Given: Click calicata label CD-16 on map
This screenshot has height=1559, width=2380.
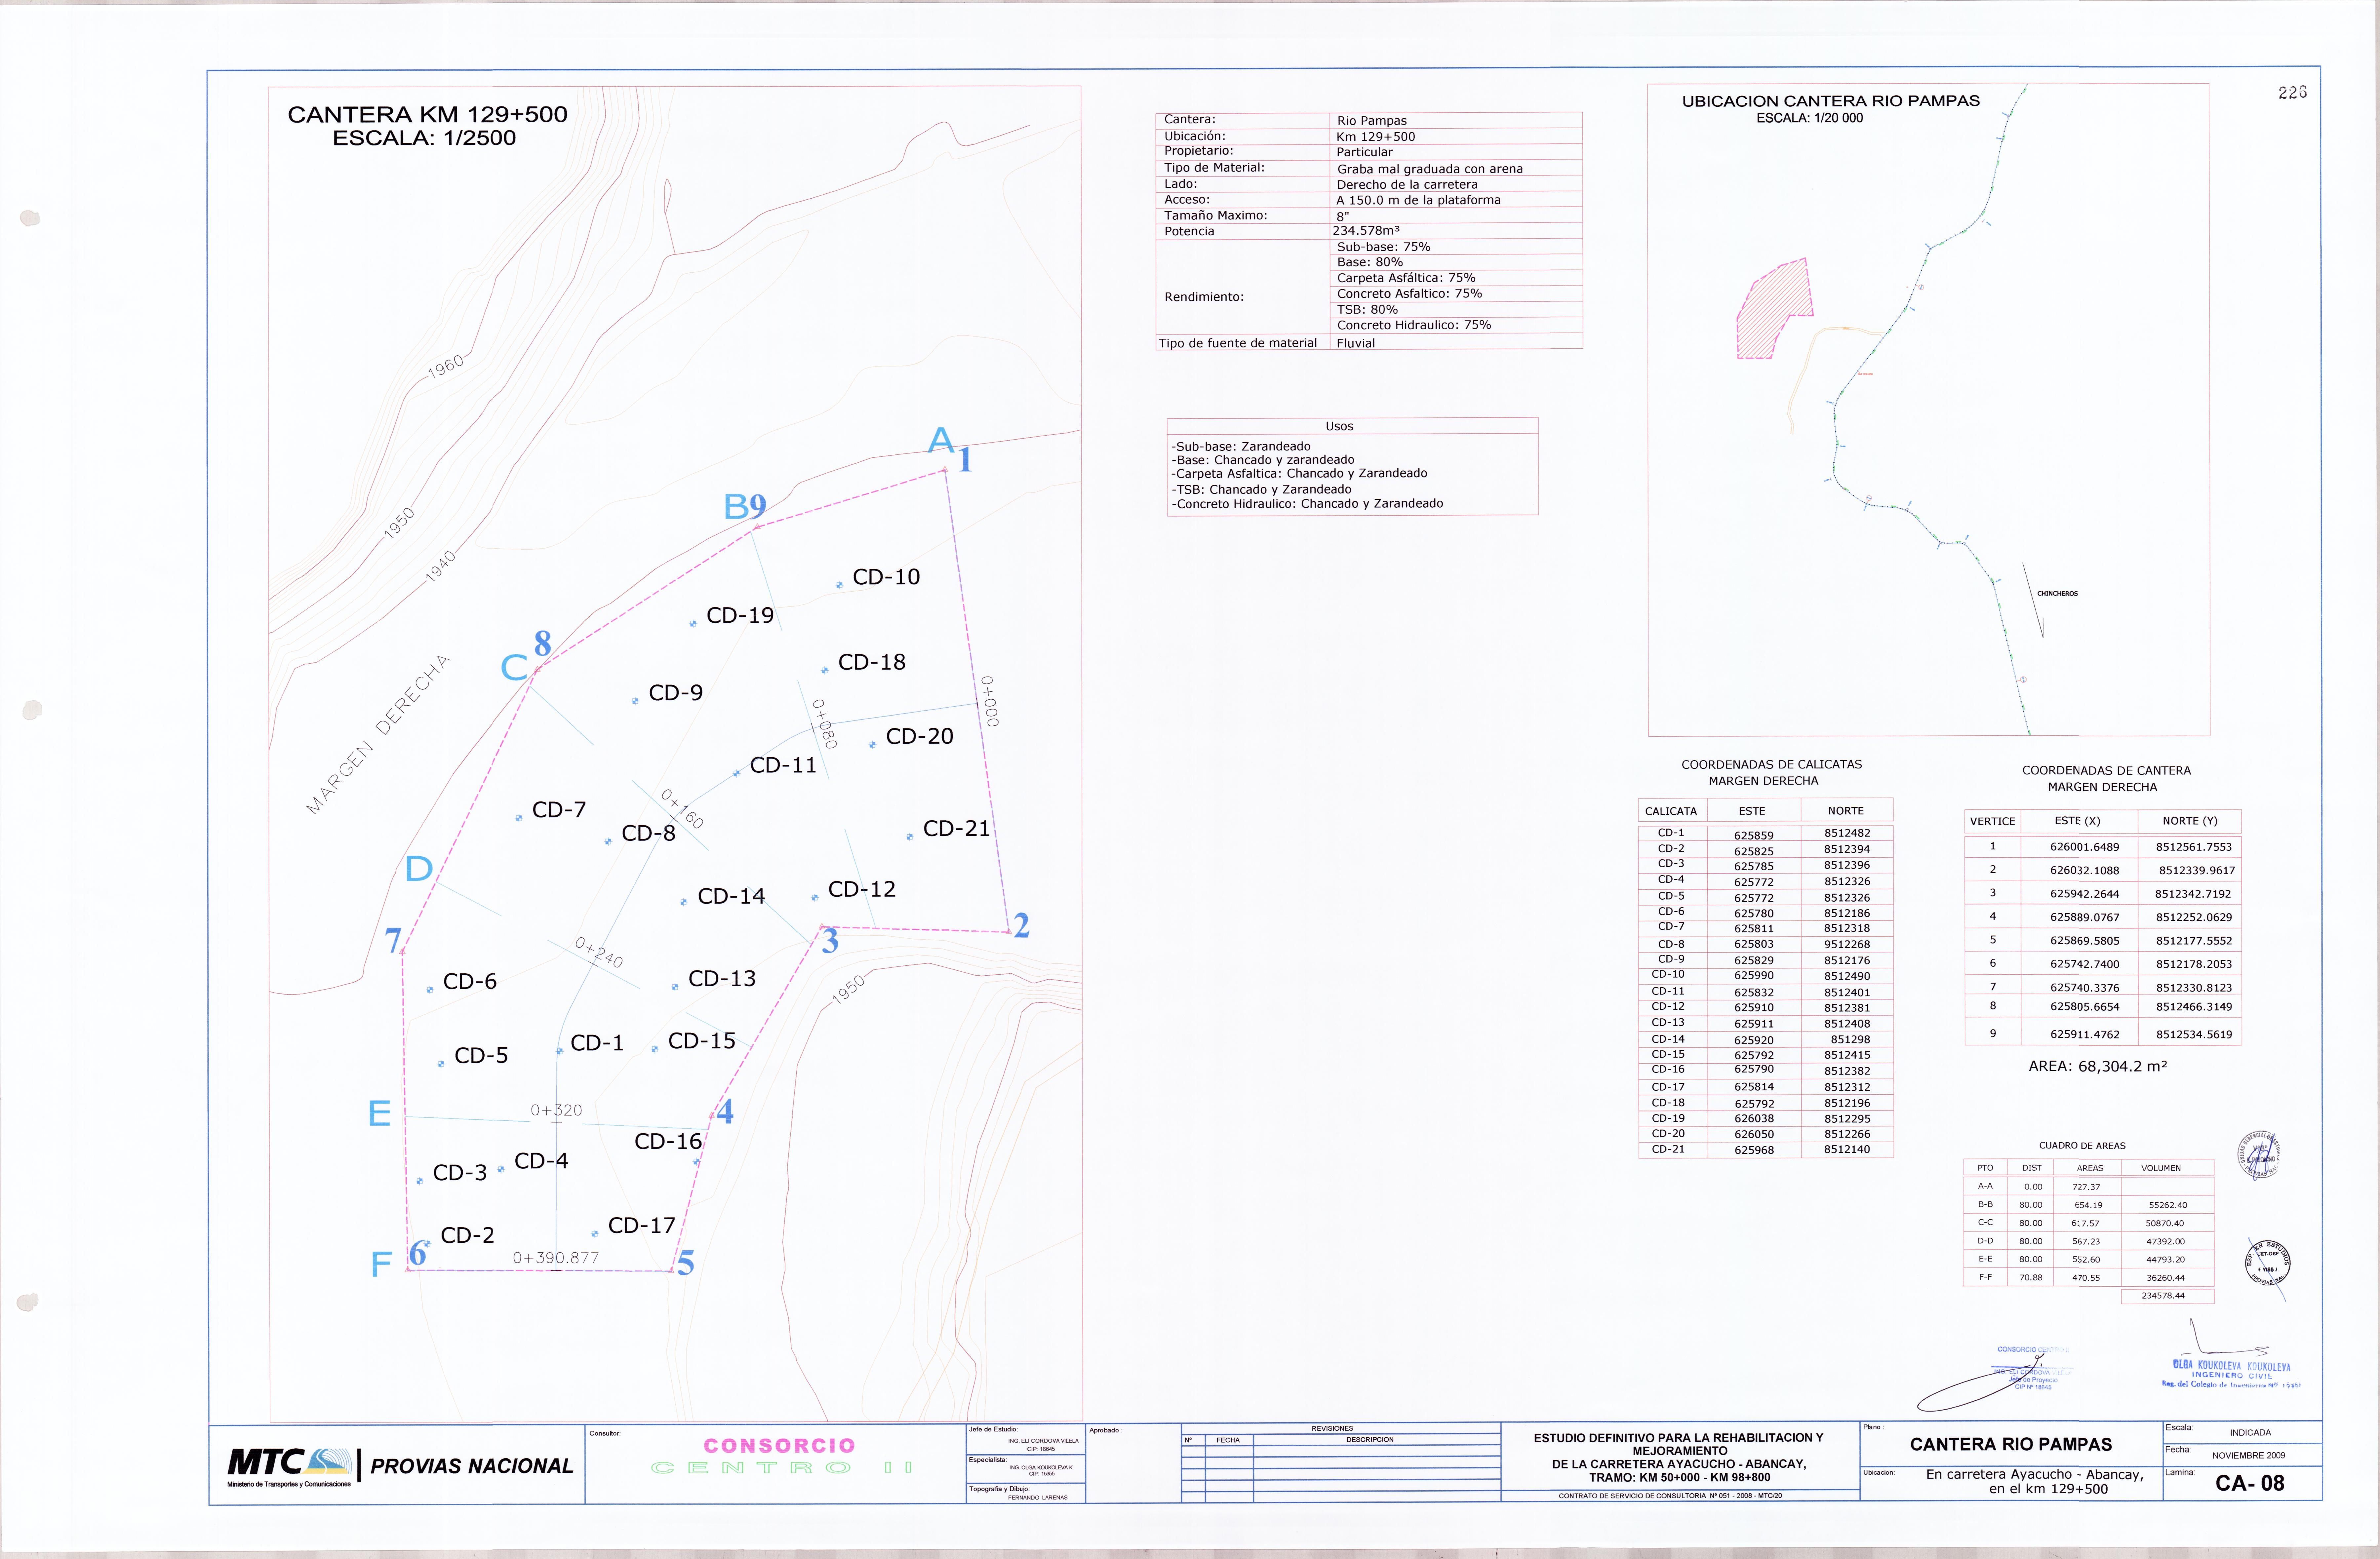Looking at the screenshot, I should click(x=668, y=1141).
